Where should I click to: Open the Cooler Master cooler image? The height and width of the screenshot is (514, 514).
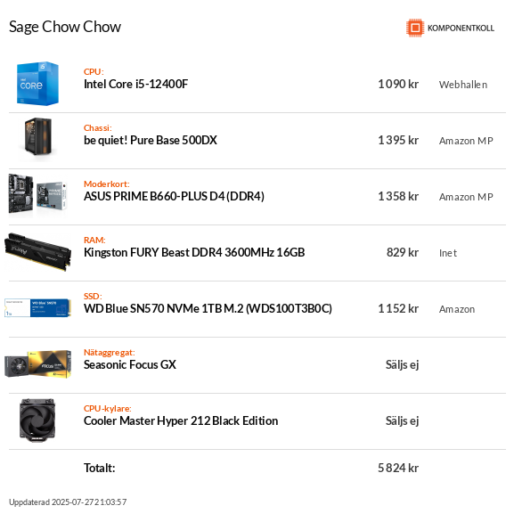37,420
